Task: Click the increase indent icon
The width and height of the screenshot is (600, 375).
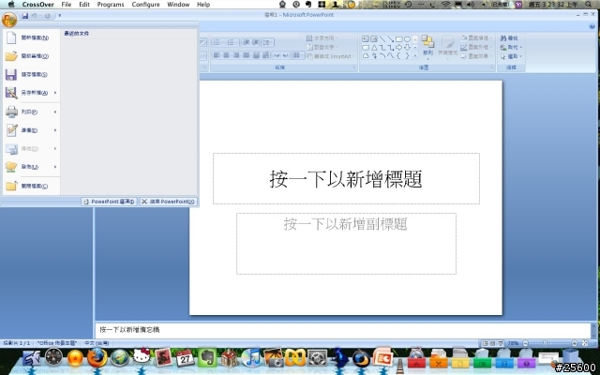Action: pos(255,42)
